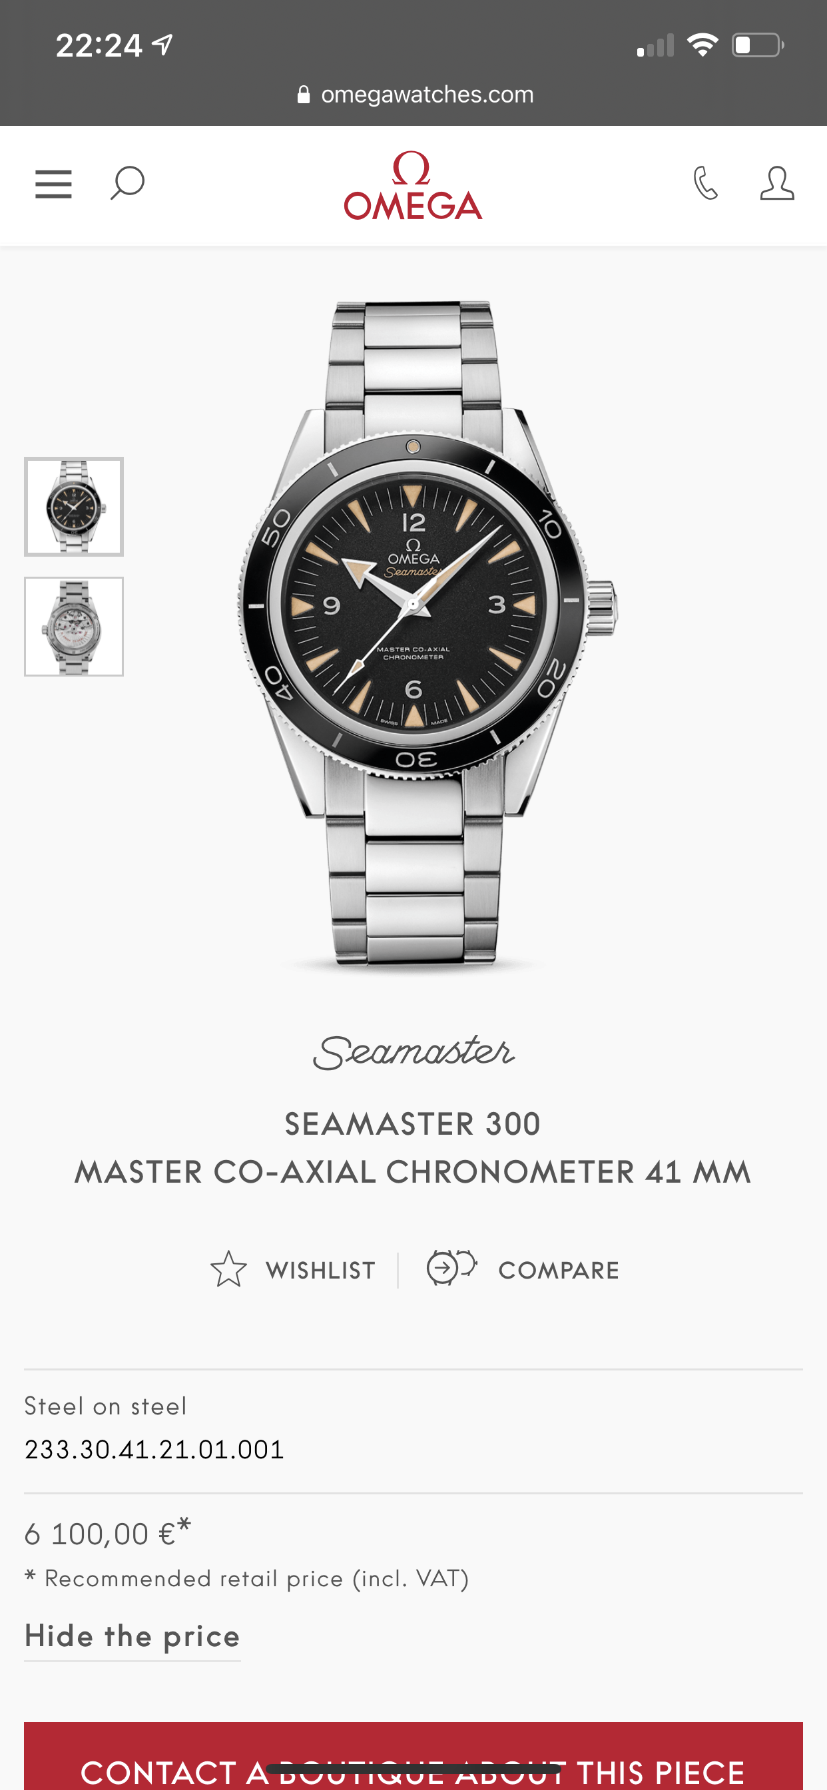Tap the Seamaster script collection logo
Viewport: 827px width, 1790px height.
413,1052
